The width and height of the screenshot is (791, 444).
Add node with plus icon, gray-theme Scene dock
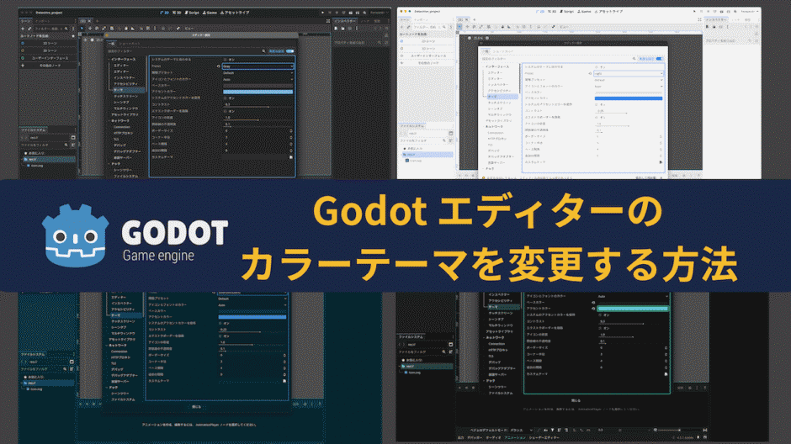(x=23, y=29)
